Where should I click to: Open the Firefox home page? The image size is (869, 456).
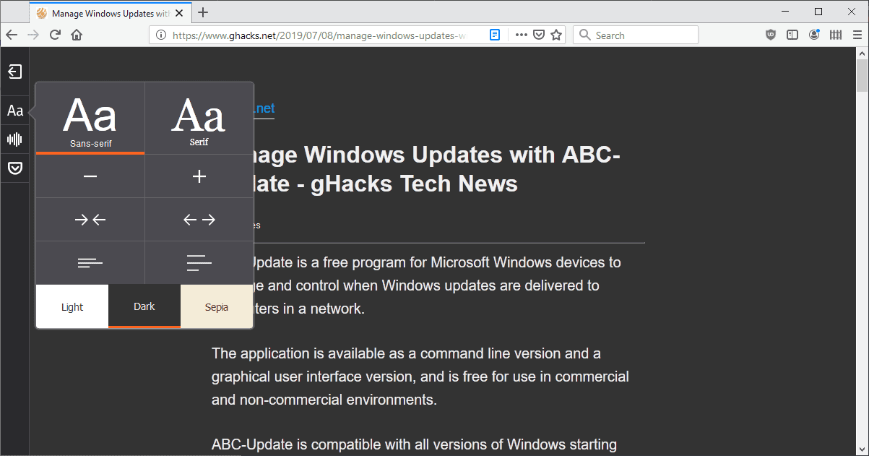click(77, 35)
